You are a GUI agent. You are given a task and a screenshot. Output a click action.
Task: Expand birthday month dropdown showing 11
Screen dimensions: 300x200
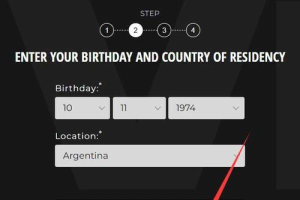pyautogui.click(x=139, y=108)
